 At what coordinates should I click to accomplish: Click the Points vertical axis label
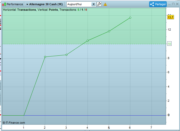point(53,10)
